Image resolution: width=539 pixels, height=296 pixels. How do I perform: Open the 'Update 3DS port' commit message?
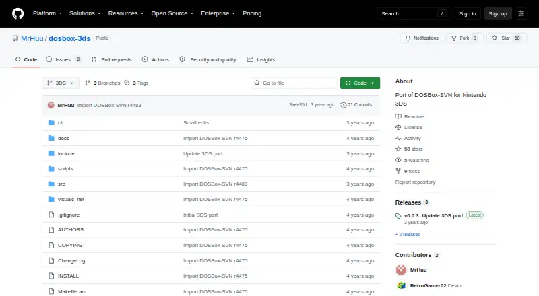point(203,153)
